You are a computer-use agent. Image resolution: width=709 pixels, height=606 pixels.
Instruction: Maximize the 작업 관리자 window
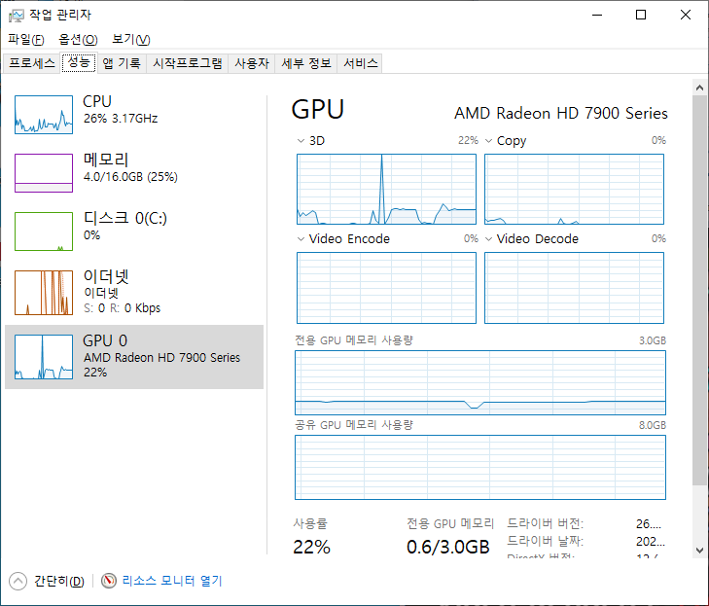641,15
